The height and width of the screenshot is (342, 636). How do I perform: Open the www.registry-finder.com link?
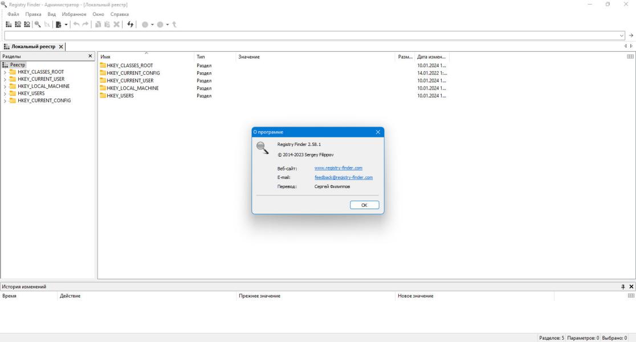pyautogui.click(x=339, y=168)
